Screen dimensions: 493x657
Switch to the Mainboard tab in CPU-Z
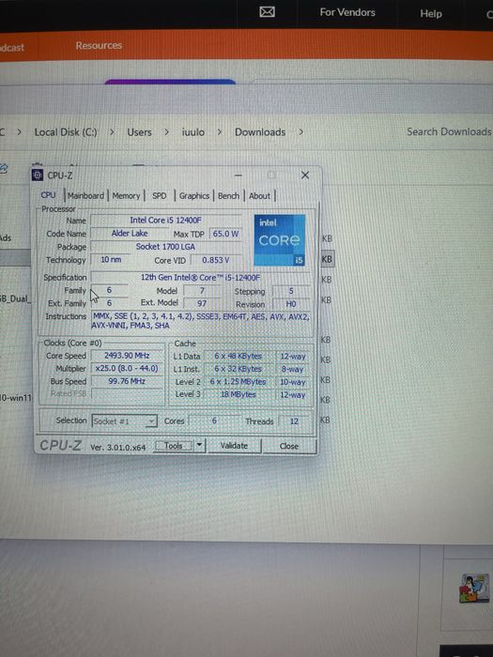click(86, 195)
